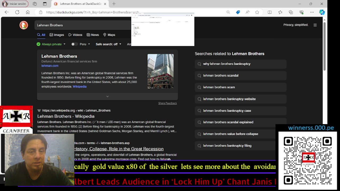340x191 pixels.
Task: Toggle the Peru region switch
Action: [x=74, y=44]
